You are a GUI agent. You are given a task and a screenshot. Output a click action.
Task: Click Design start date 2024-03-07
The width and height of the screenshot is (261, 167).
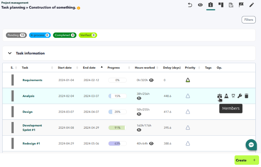point(66,112)
